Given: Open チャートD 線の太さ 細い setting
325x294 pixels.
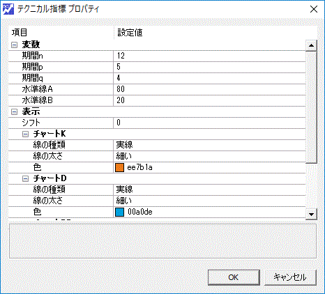Looking at the screenshot, I should click(209, 201).
